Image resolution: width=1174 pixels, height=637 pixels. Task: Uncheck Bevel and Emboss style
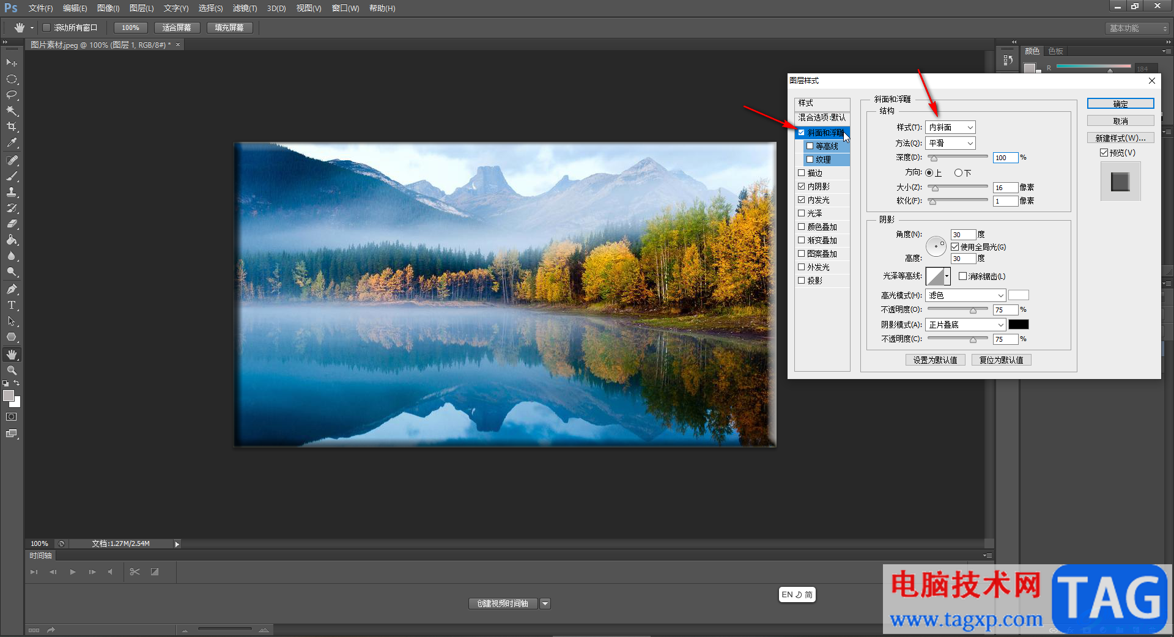pos(802,132)
